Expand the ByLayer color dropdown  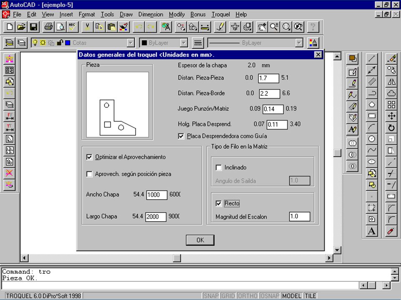point(184,43)
